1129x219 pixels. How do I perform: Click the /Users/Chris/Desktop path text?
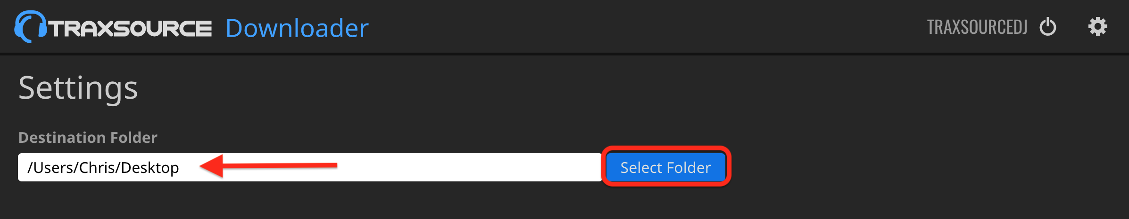click(x=103, y=168)
